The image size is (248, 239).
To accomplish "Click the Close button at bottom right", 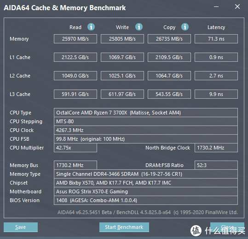I will (227, 227).
